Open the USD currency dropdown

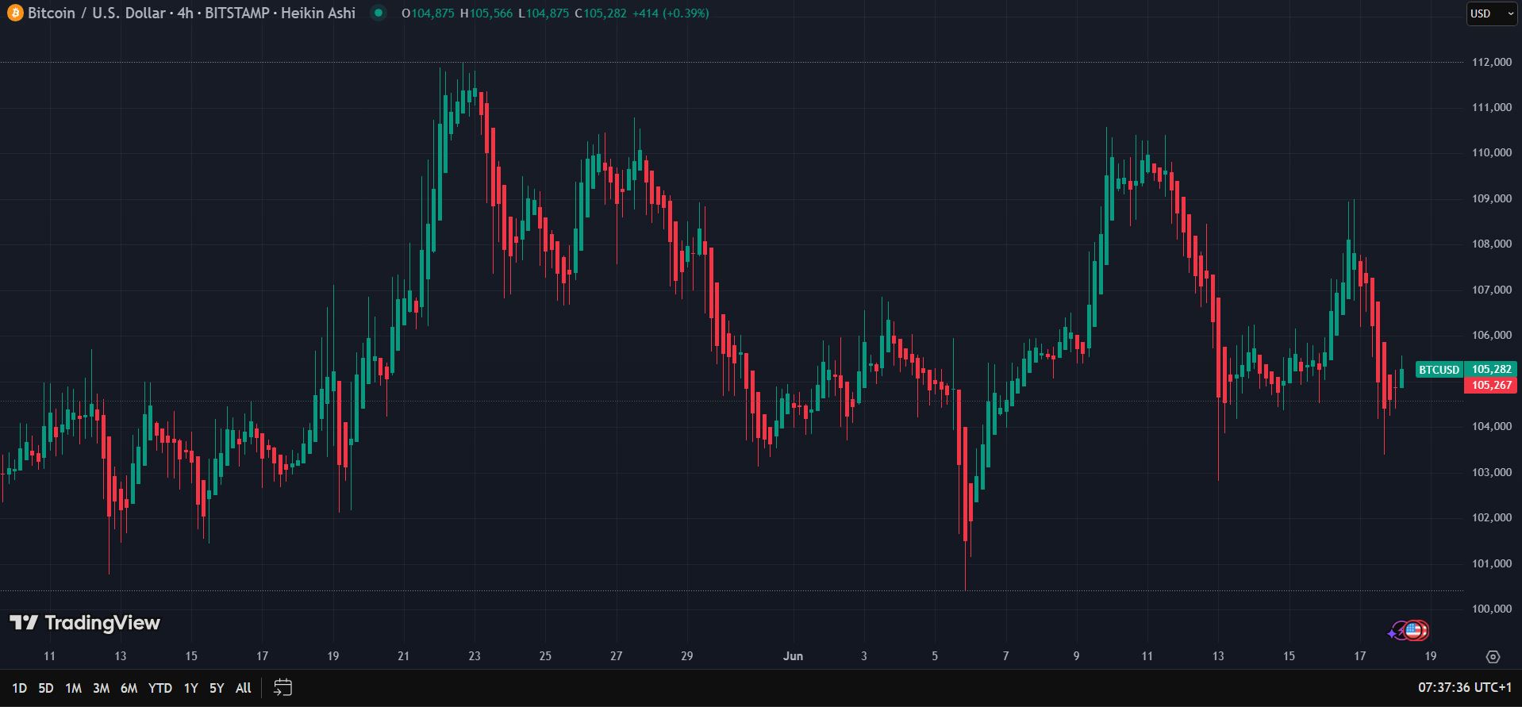tap(1492, 13)
